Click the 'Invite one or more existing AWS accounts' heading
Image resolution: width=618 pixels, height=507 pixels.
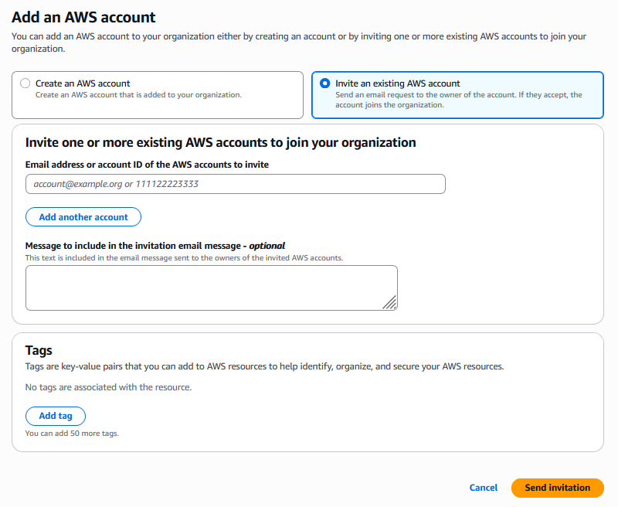221,142
